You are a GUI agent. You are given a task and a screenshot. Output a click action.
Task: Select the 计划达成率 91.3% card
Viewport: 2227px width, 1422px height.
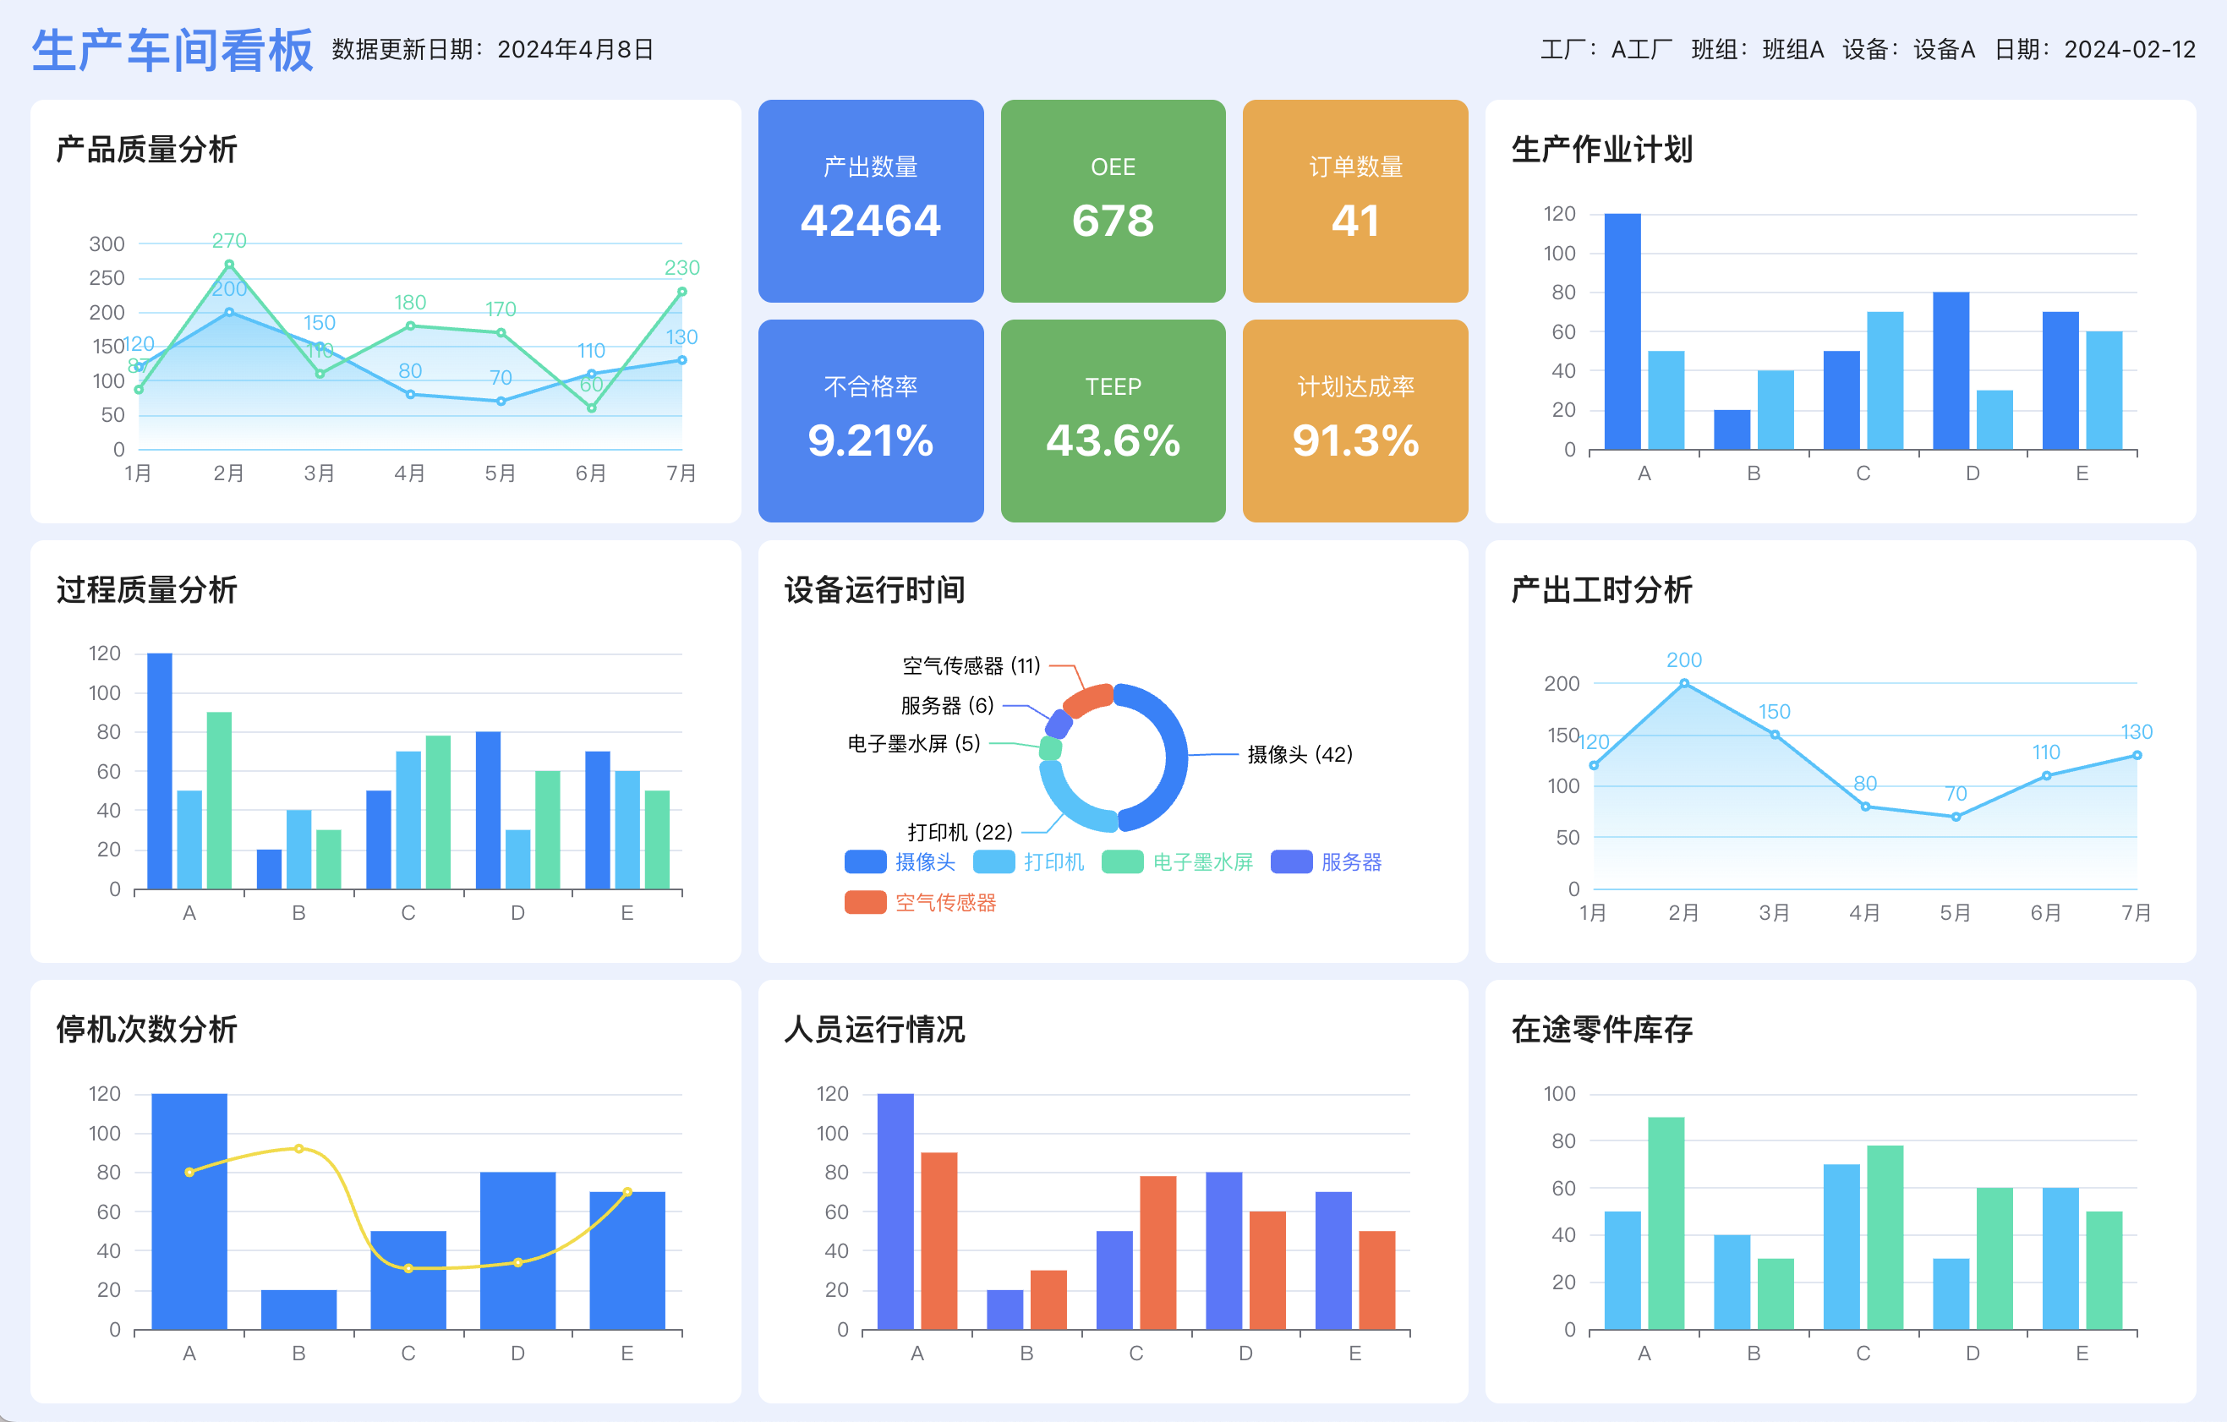1354,421
